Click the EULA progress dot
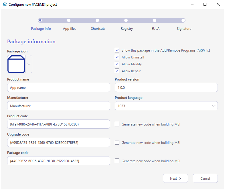225x190 pixels. tap(155, 20)
